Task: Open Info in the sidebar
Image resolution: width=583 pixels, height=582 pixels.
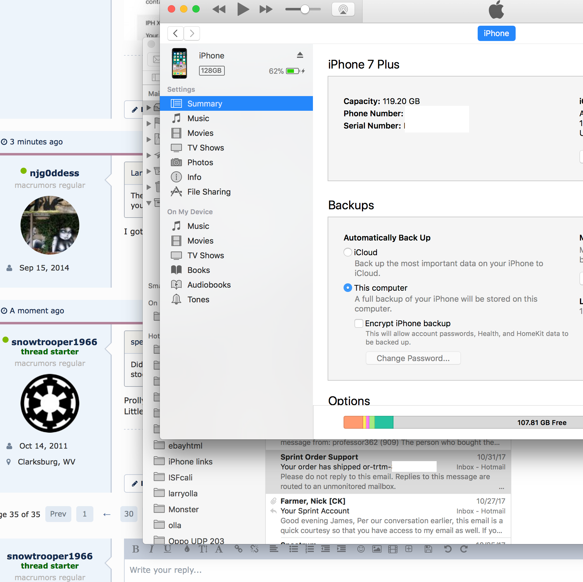Action: point(236,177)
